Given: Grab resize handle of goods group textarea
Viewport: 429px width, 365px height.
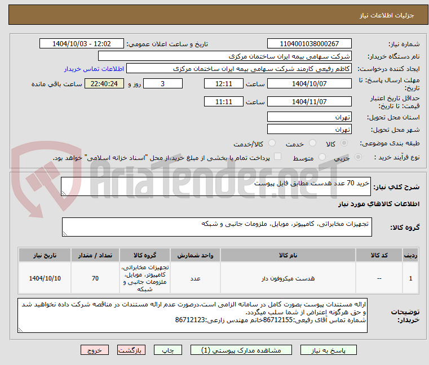Looking at the screenshot, I should tap(65, 234).
